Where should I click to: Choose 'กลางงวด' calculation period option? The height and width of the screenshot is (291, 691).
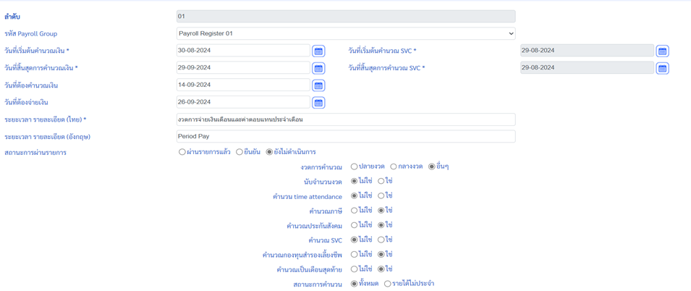[x=394, y=166]
